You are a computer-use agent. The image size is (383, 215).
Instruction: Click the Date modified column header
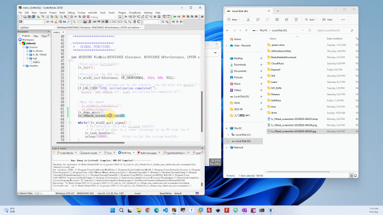point(334,39)
